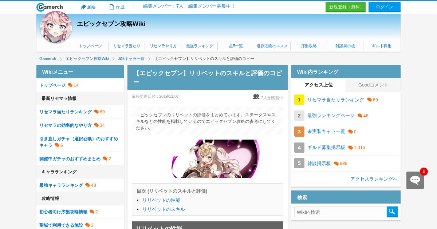Click comment icon beside 開催中ガチャのおすすめまとめ

point(105,159)
